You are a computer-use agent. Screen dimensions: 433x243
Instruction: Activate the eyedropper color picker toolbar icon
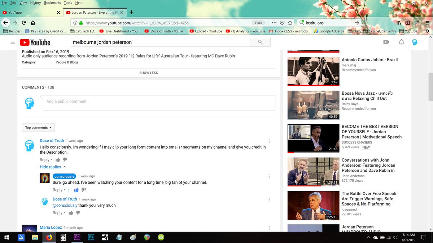tap(417, 22)
